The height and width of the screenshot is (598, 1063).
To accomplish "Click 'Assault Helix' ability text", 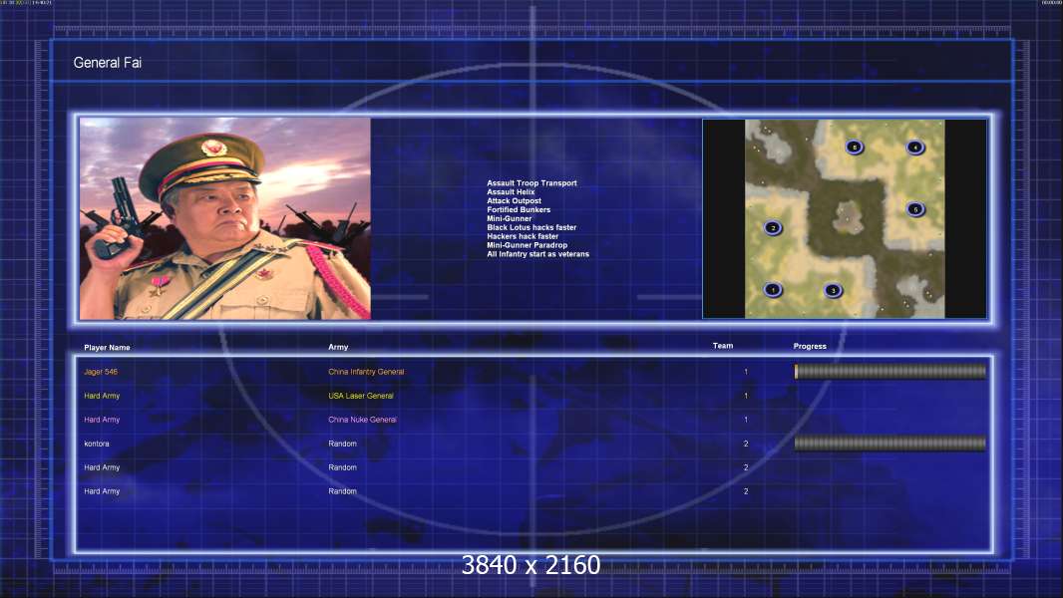I will (511, 191).
